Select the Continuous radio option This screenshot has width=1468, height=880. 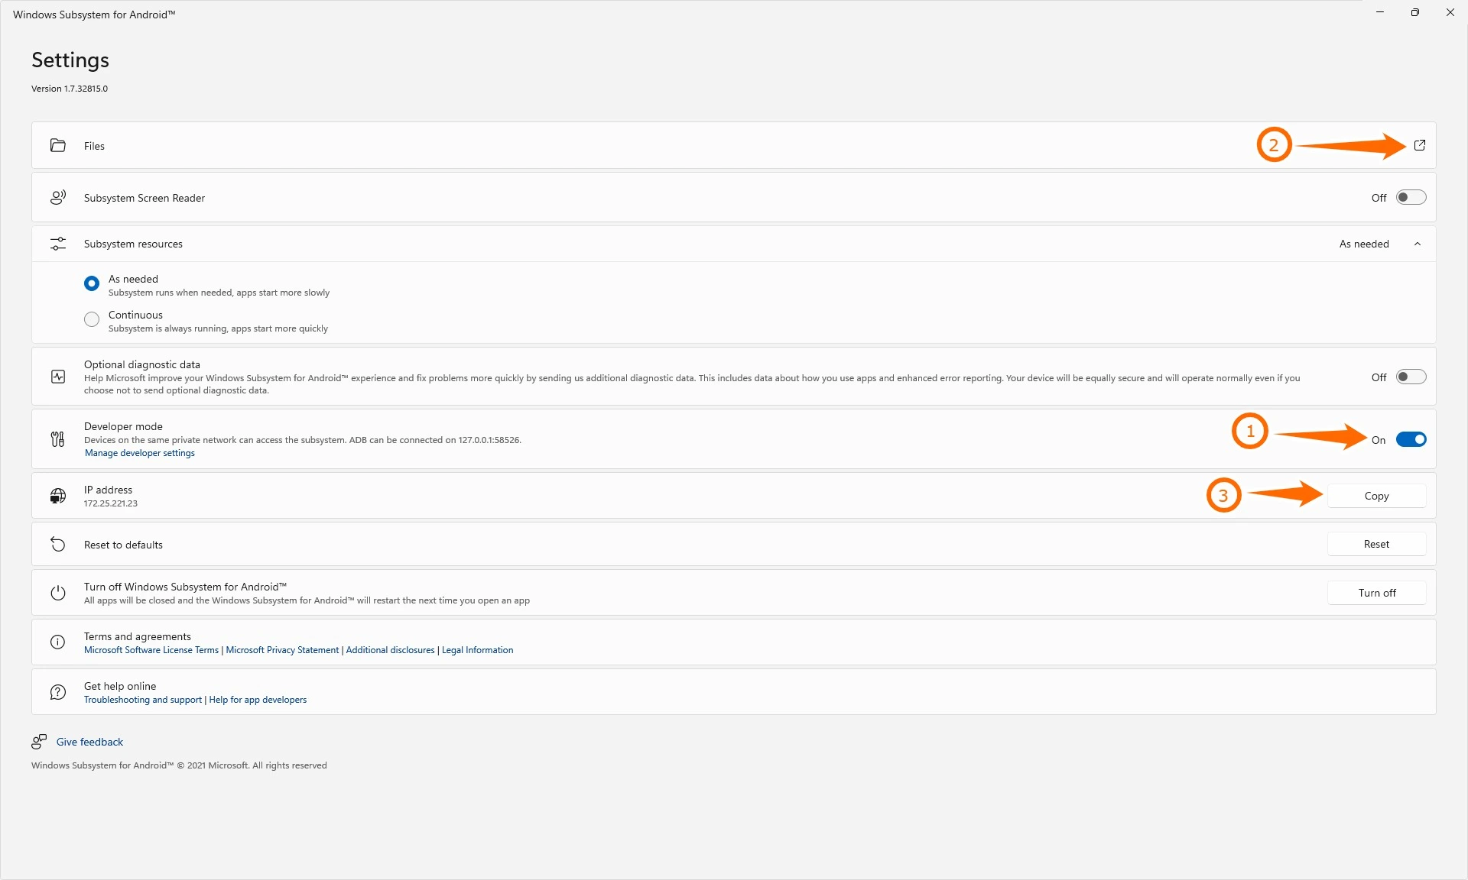click(x=92, y=319)
